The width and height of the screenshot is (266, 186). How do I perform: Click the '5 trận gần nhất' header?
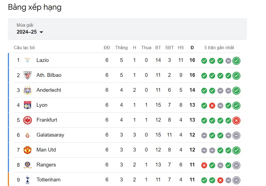click(x=219, y=48)
